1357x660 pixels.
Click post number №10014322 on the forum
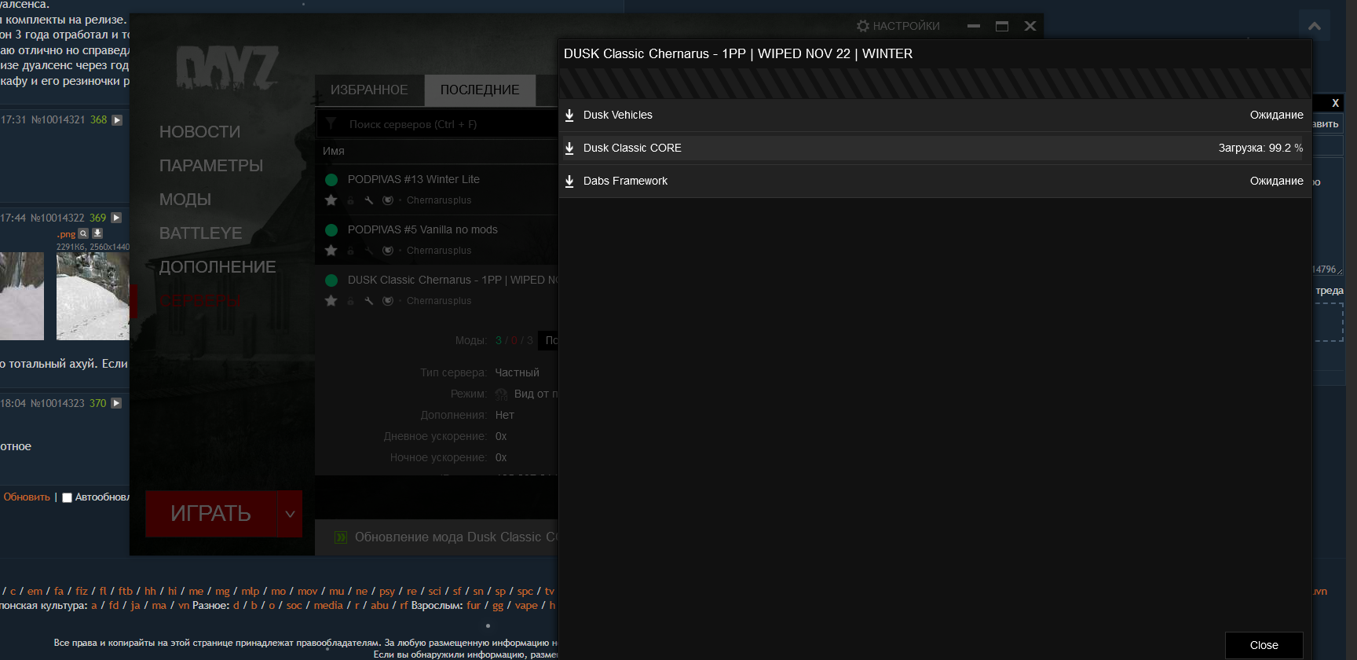coord(57,218)
